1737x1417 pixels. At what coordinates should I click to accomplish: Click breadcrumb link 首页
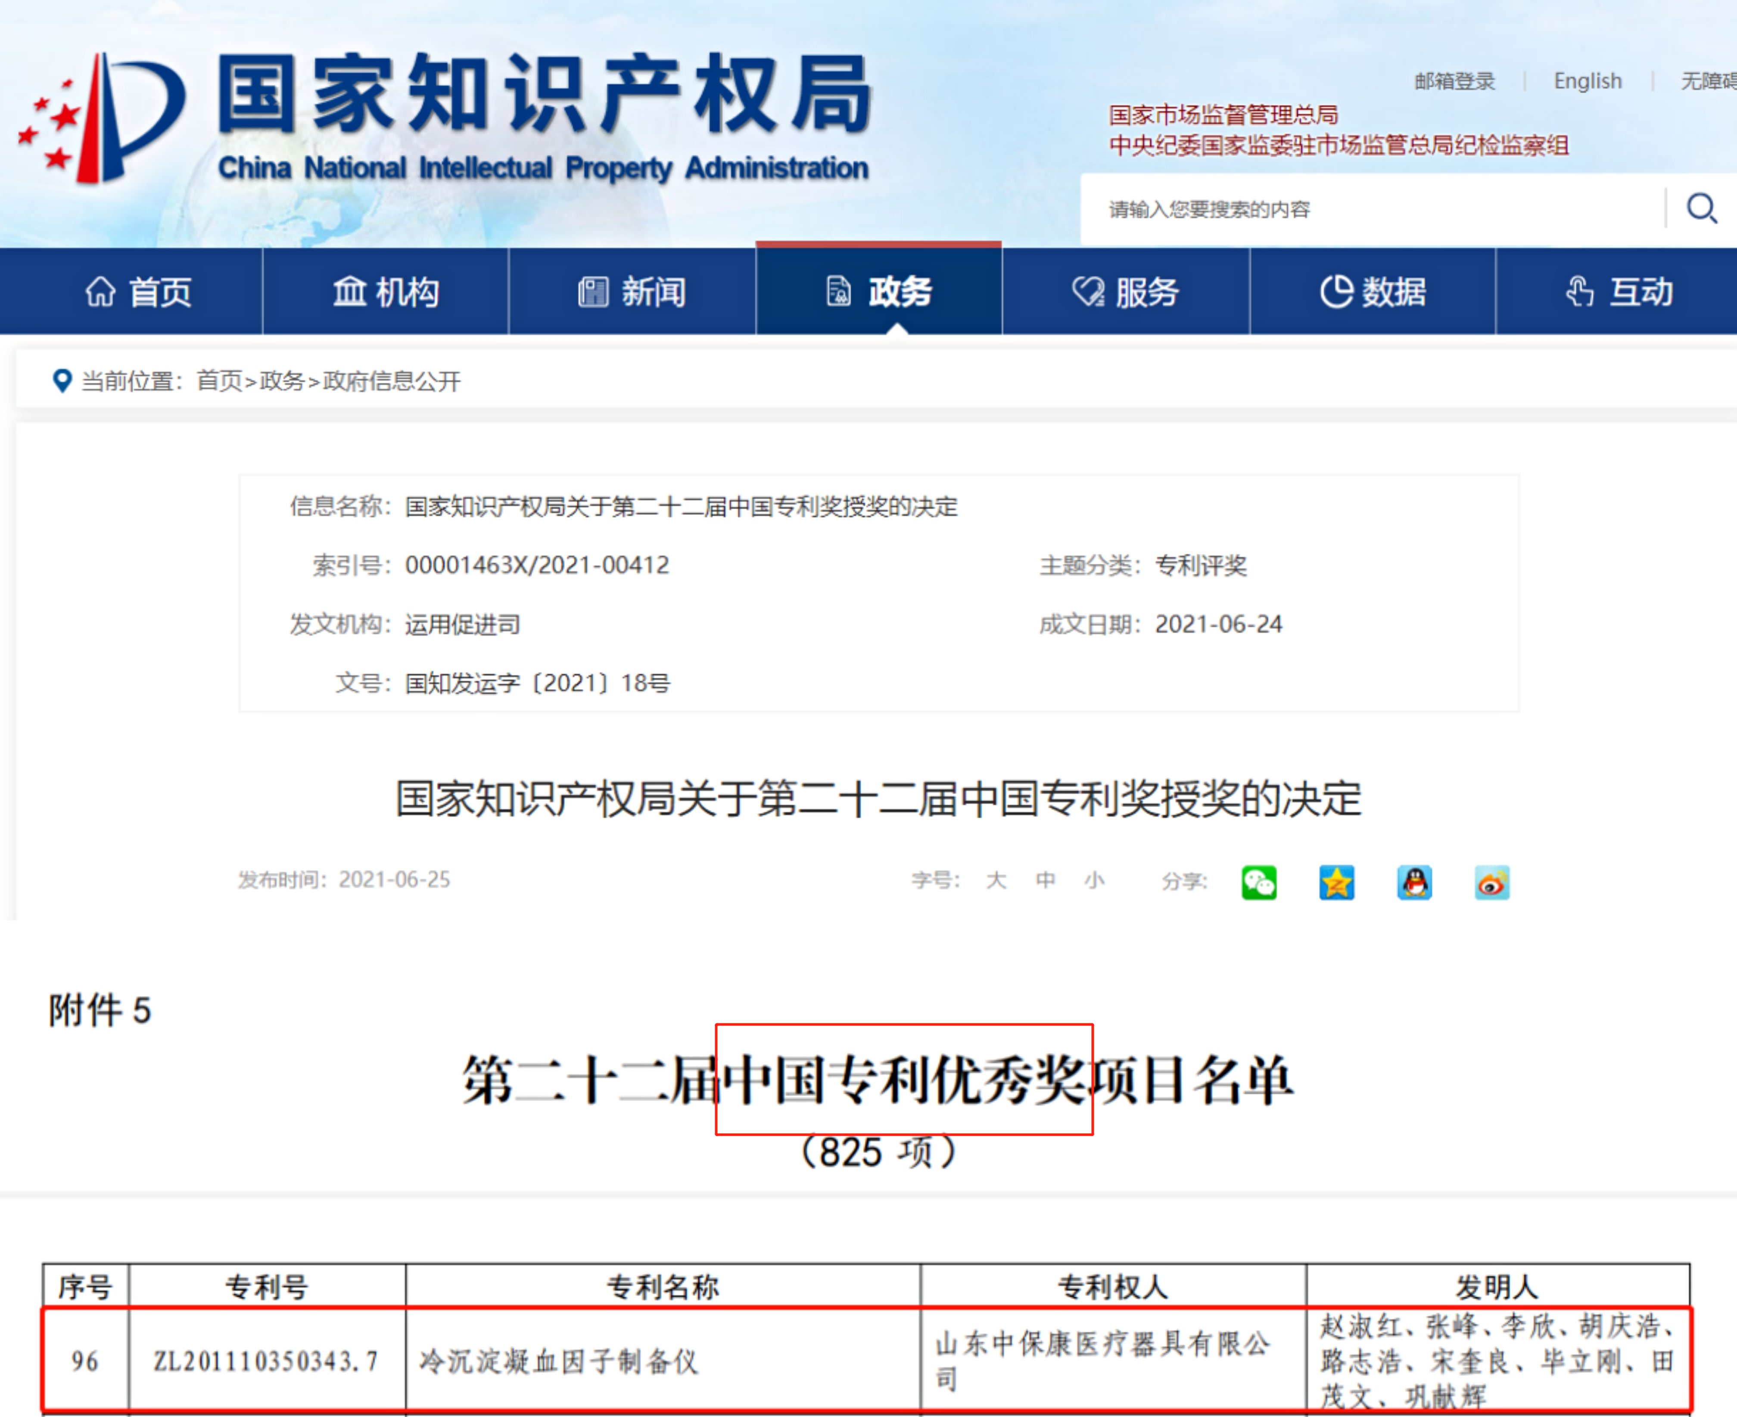coord(220,381)
